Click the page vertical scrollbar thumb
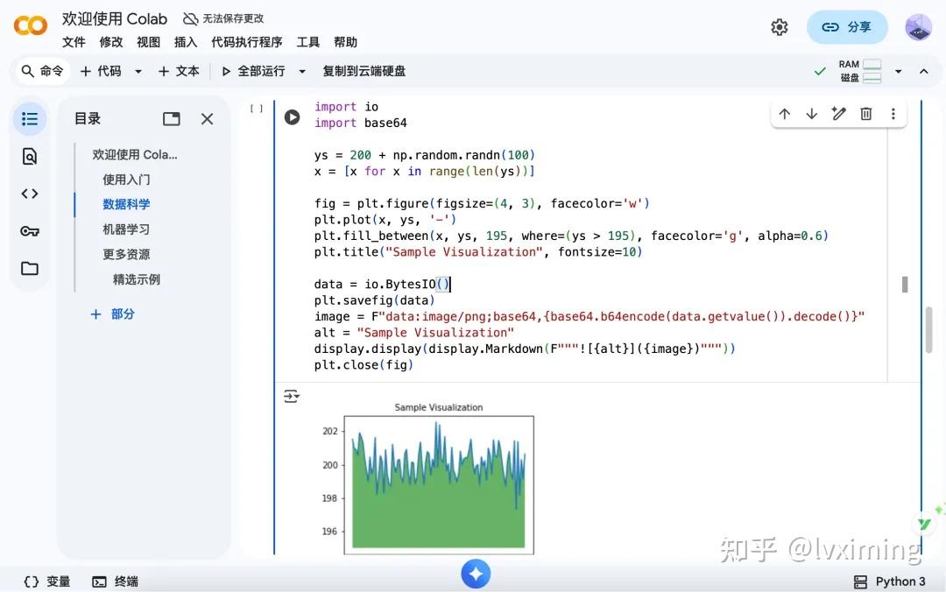 point(929,329)
